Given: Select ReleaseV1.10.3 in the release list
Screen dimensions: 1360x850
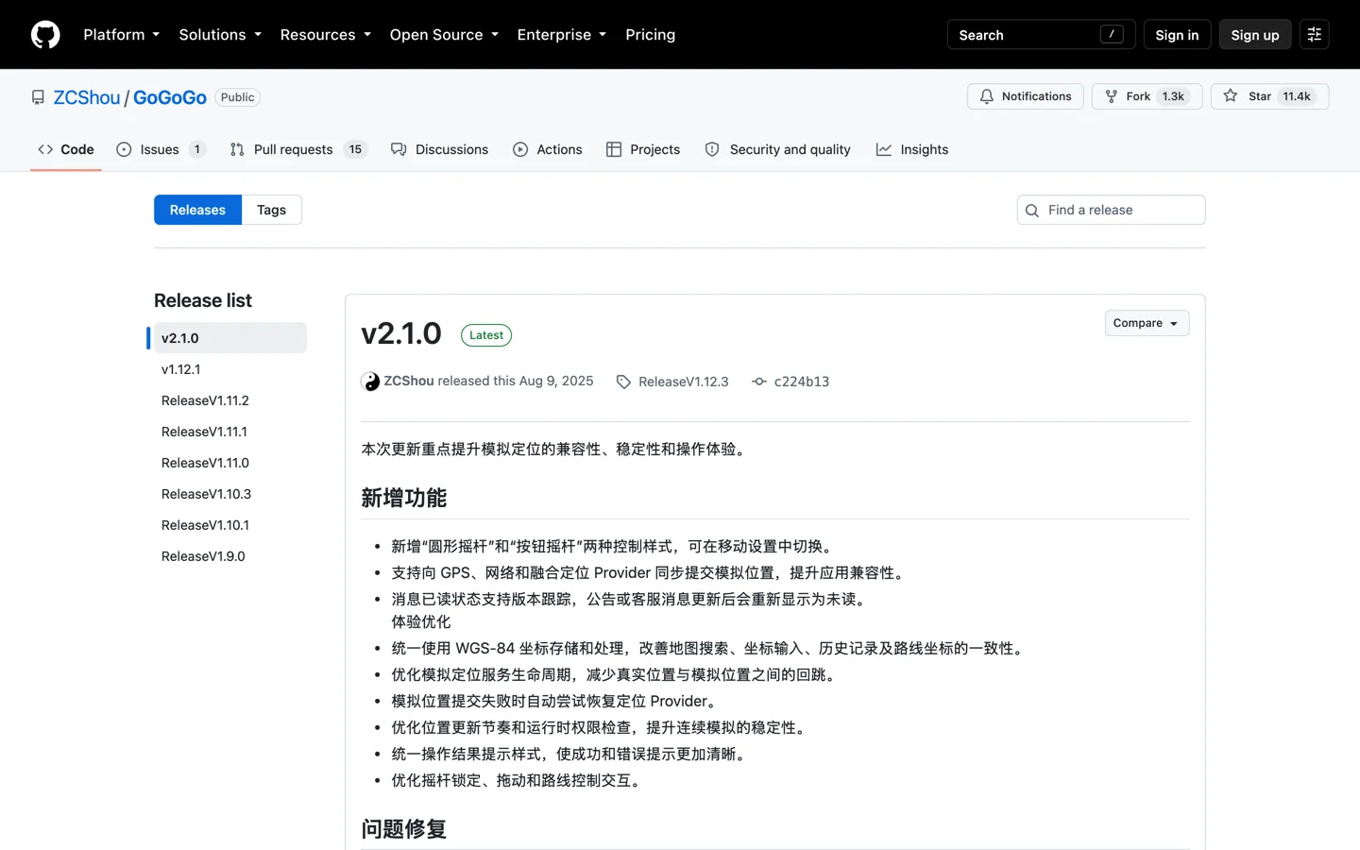Looking at the screenshot, I should coord(230,494).
